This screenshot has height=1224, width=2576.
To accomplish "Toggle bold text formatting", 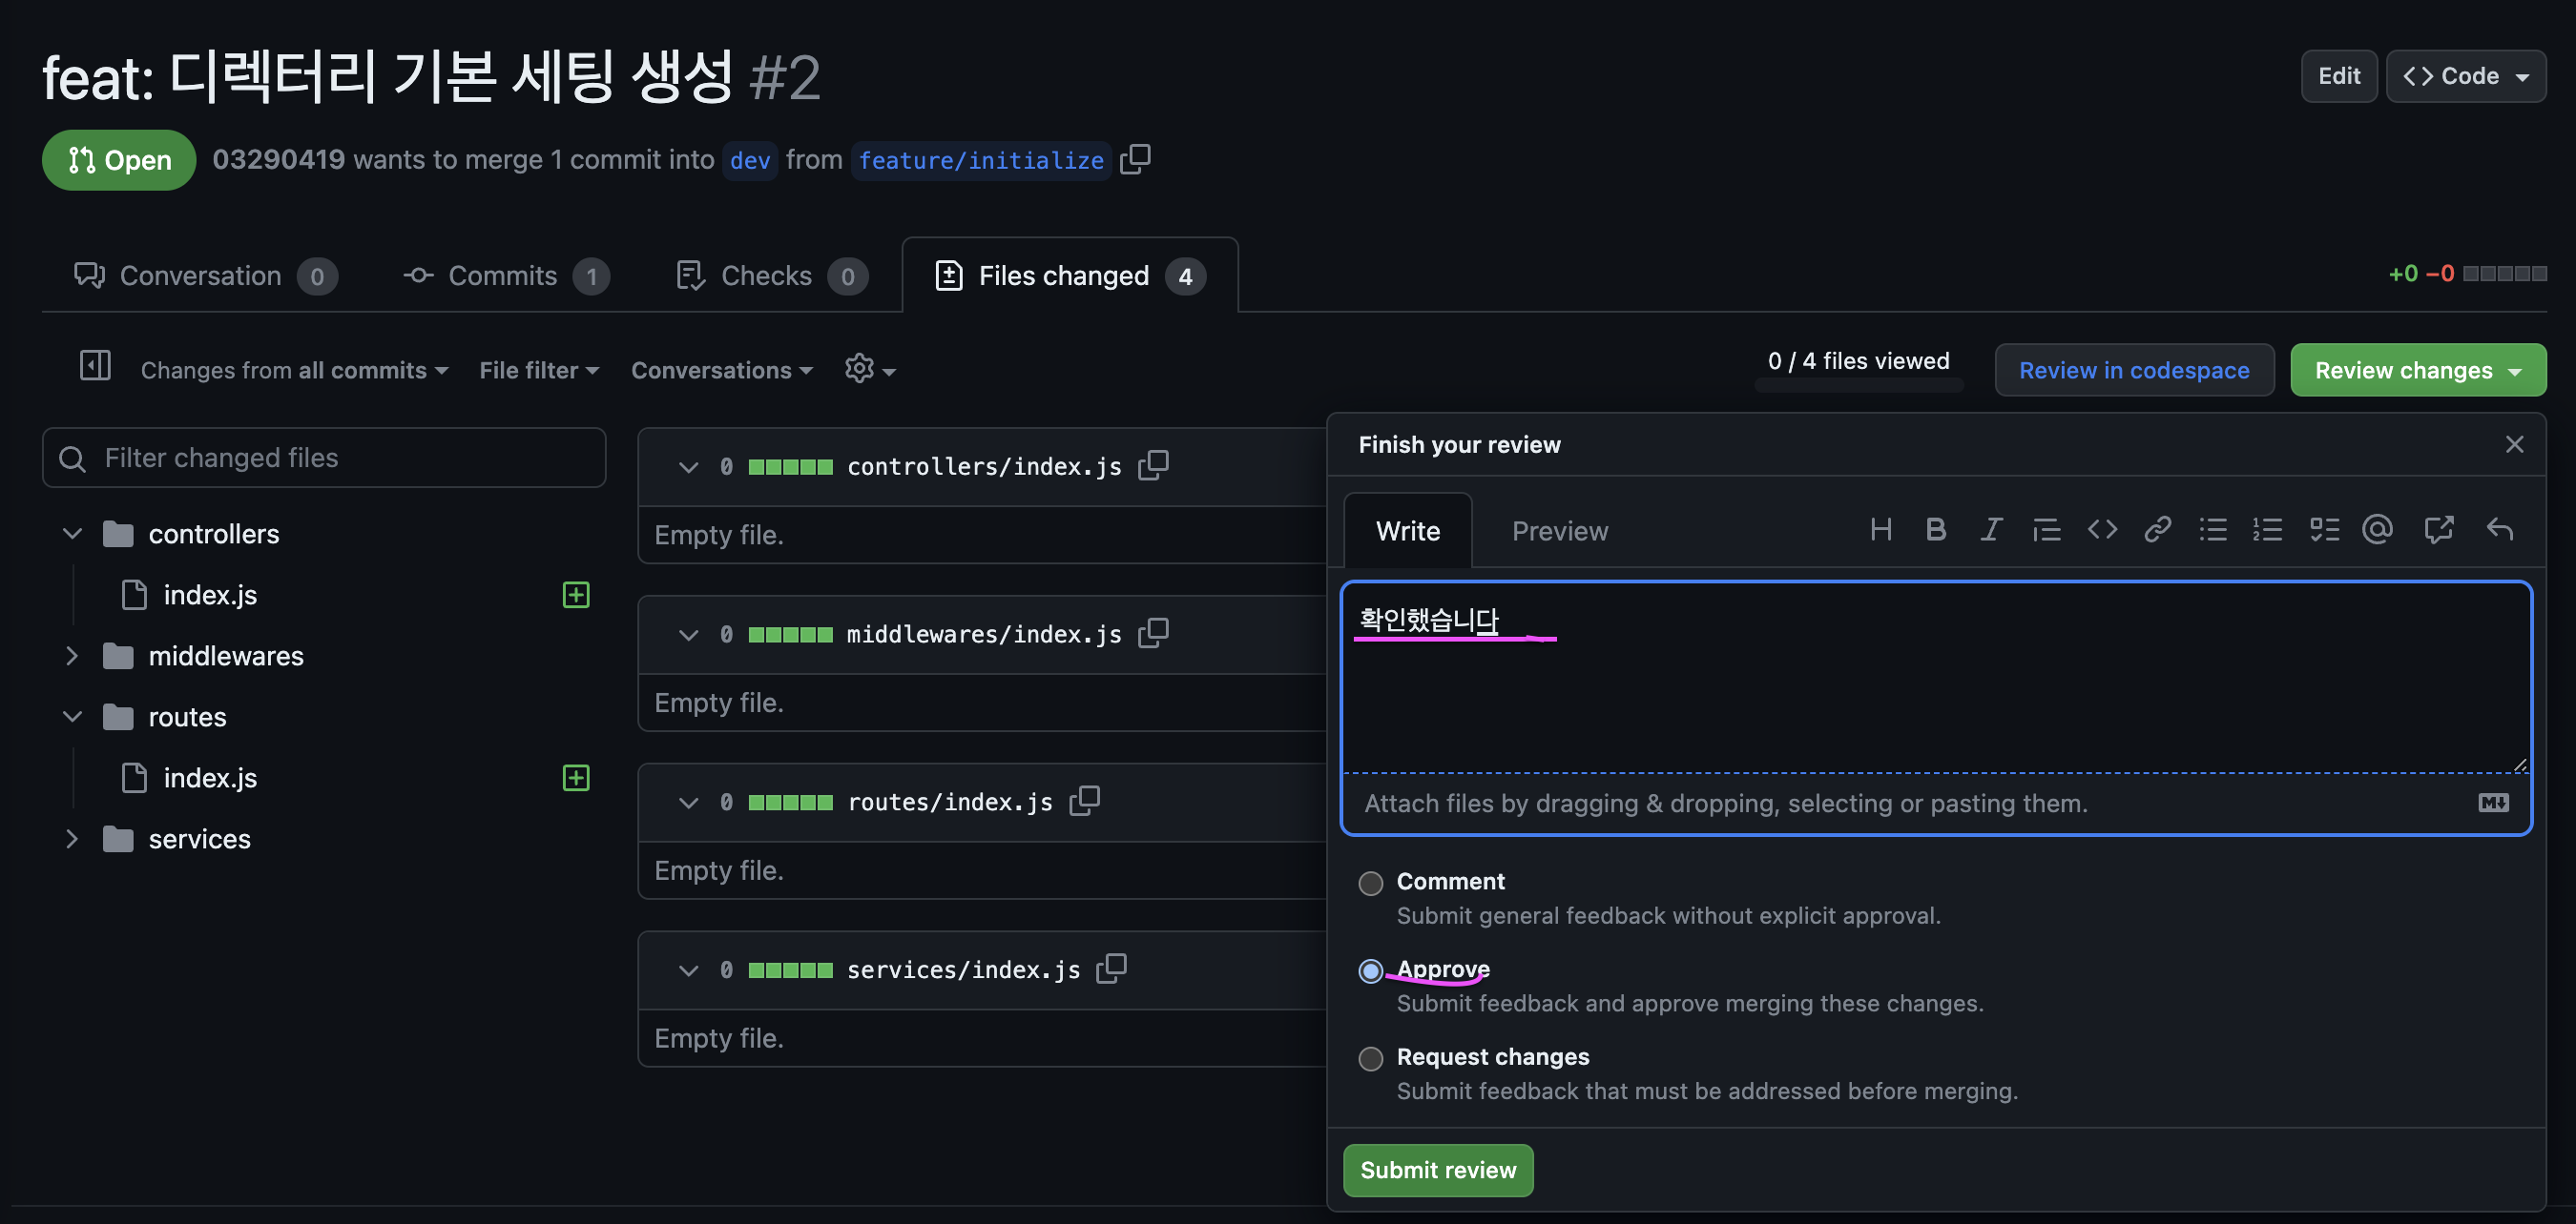I will [1935, 530].
